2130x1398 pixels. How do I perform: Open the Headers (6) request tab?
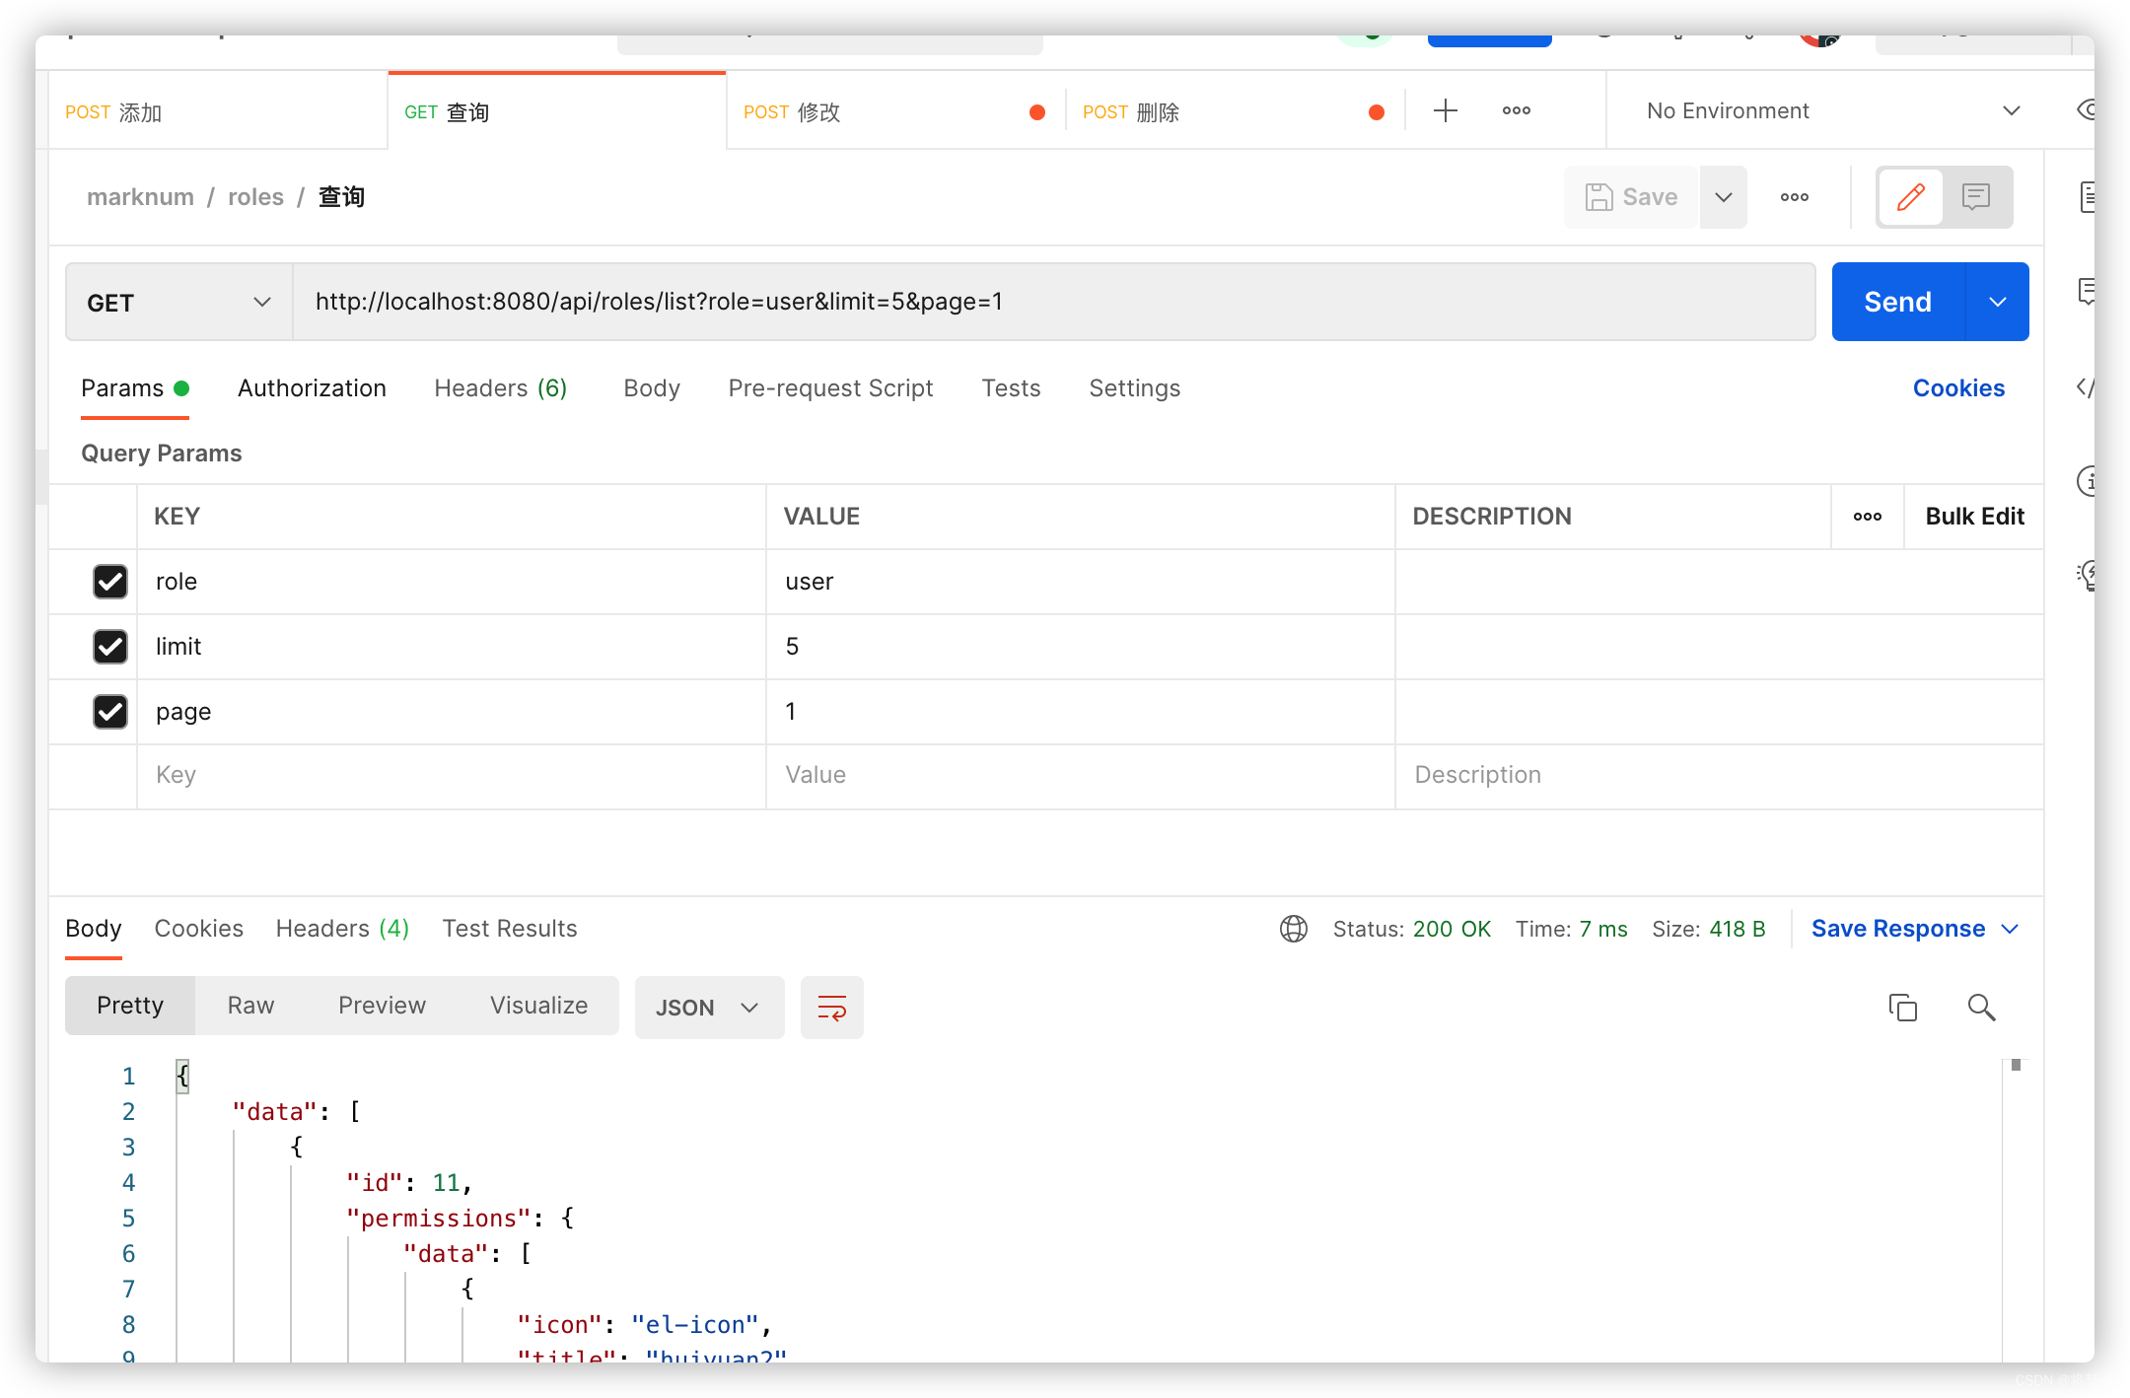499,387
